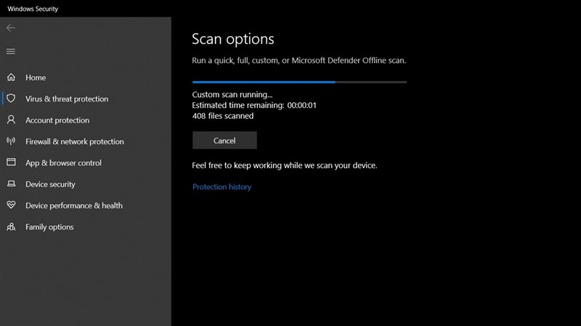Viewport: 581px width, 326px height.
Task: Click the window icon for App control
Action: click(x=11, y=162)
